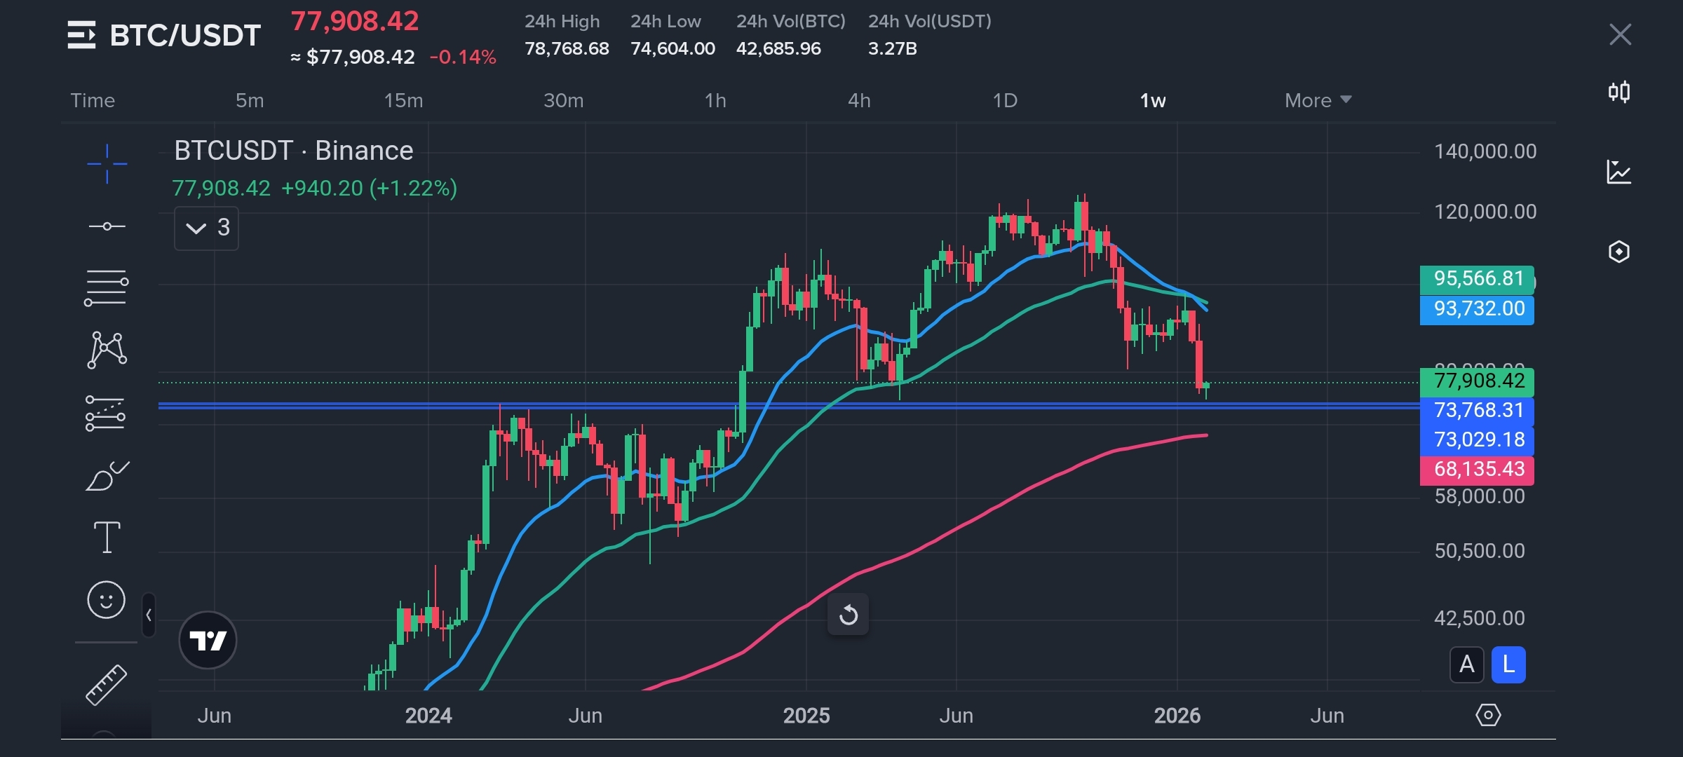Open the long/short position forecasting tool
Image resolution: width=1683 pixels, height=757 pixels.
pos(106,413)
